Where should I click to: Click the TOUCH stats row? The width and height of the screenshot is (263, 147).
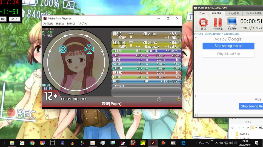pos(146,68)
